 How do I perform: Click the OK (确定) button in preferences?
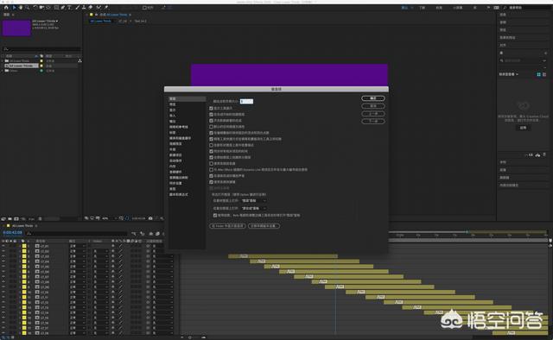point(372,98)
